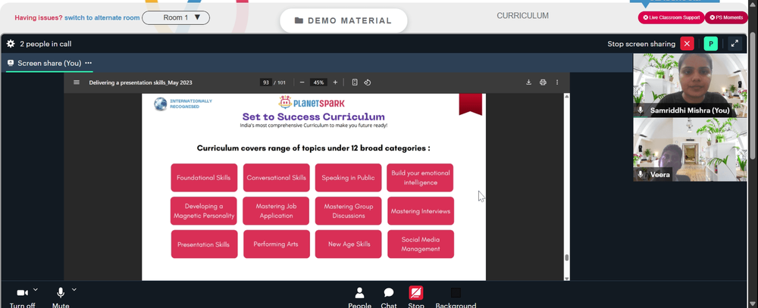This screenshot has width=758, height=308.
Task: Click the PDF page number field
Action: 265,82
